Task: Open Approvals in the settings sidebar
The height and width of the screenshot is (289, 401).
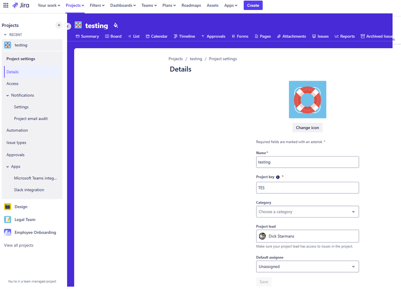Action: (x=15, y=155)
